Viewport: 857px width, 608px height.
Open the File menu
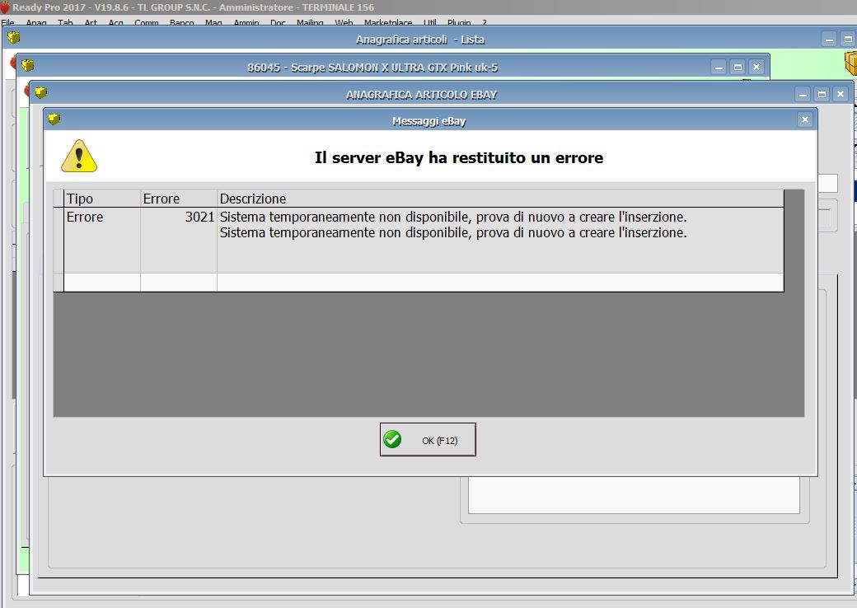click(x=7, y=23)
